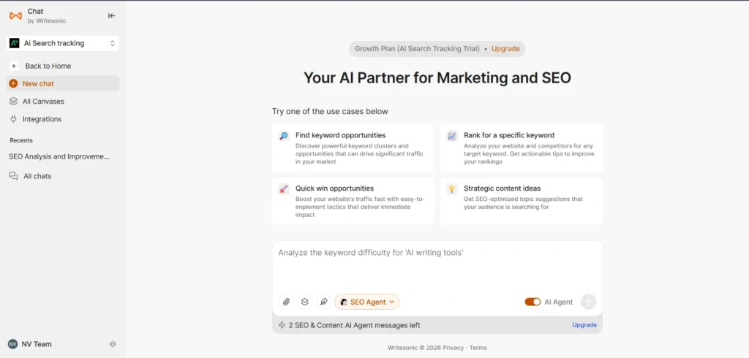This screenshot has width=749, height=358.
Task: Click the Ai Search tracking project logo
Action: (15, 43)
